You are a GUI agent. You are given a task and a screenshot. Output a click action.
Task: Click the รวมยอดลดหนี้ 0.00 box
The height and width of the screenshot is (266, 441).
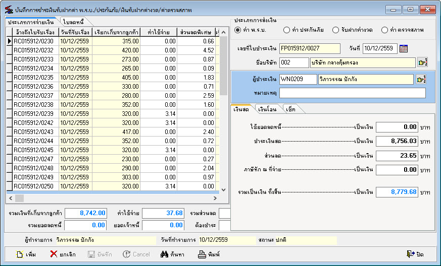(x=86, y=225)
